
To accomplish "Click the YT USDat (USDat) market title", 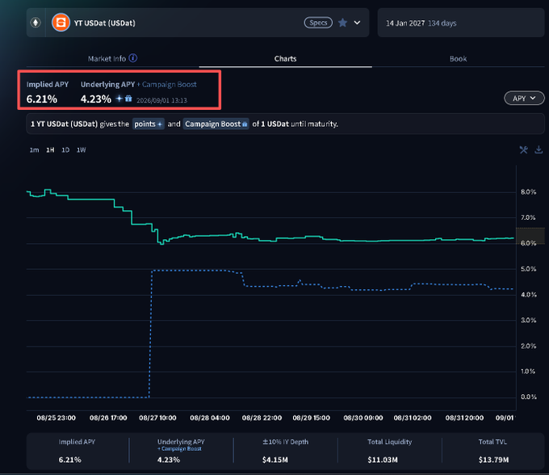I will (104, 23).
